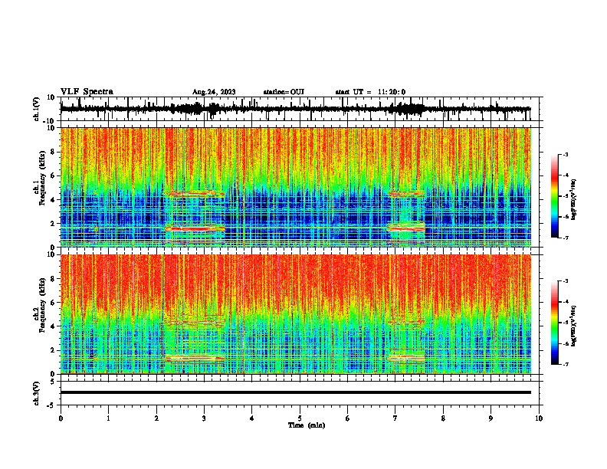Click time axis tick label "6" at bottom
Image resolution: width=607 pixels, height=469 pixels.
coord(348,418)
